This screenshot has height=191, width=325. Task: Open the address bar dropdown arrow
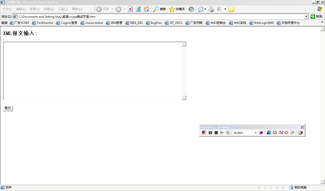click(306, 17)
